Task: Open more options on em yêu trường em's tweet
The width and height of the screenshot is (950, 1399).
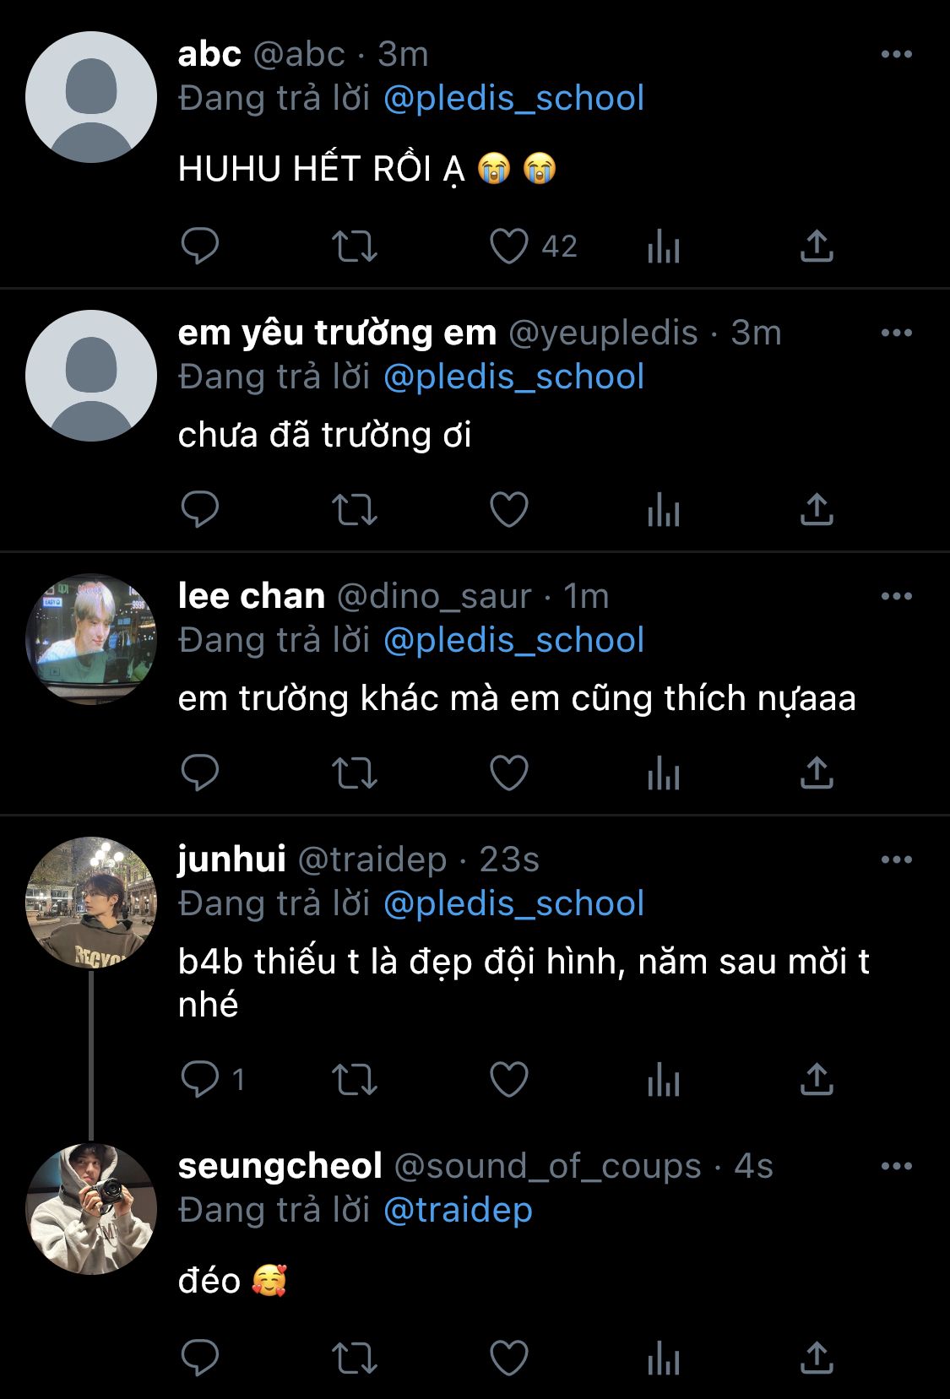Action: pos(896,333)
